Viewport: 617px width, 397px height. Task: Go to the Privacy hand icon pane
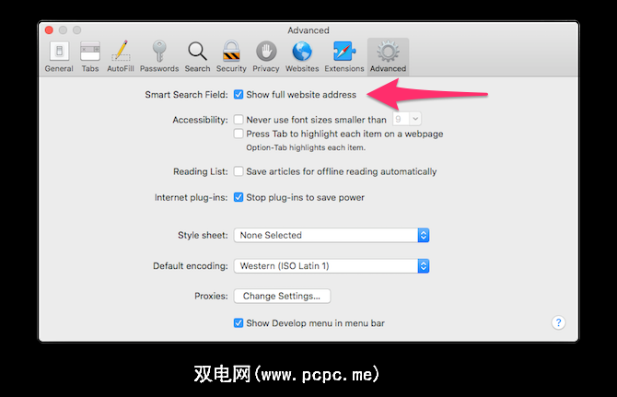266,57
